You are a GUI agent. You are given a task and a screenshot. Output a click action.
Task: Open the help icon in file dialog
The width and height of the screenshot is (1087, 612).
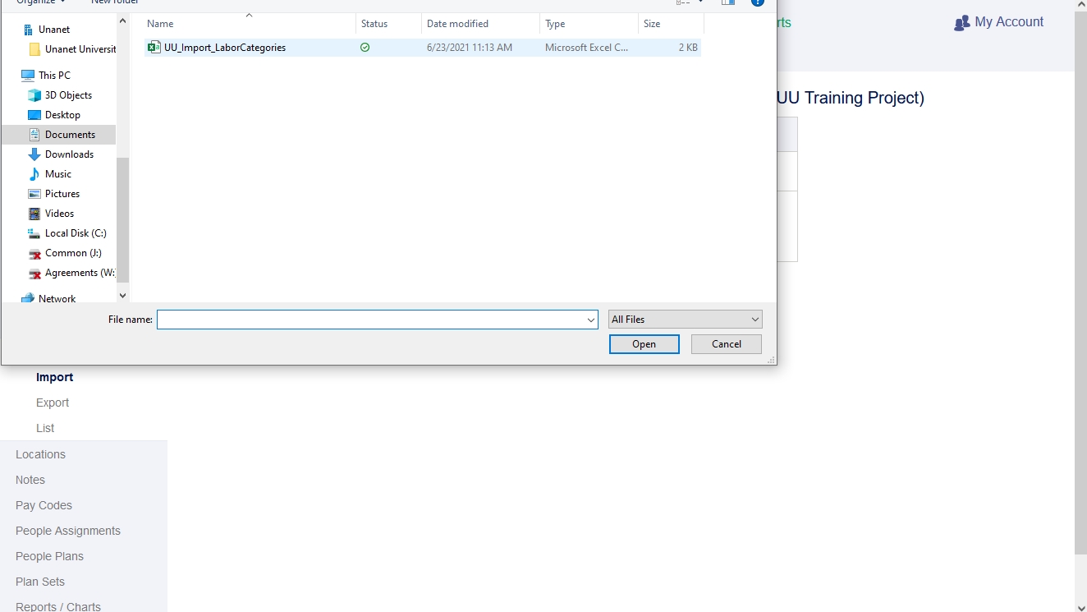(758, 2)
